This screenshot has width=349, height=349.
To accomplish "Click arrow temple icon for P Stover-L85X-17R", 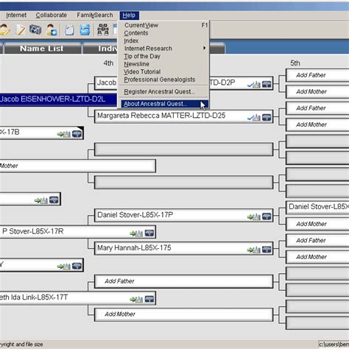I will point(136,233).
